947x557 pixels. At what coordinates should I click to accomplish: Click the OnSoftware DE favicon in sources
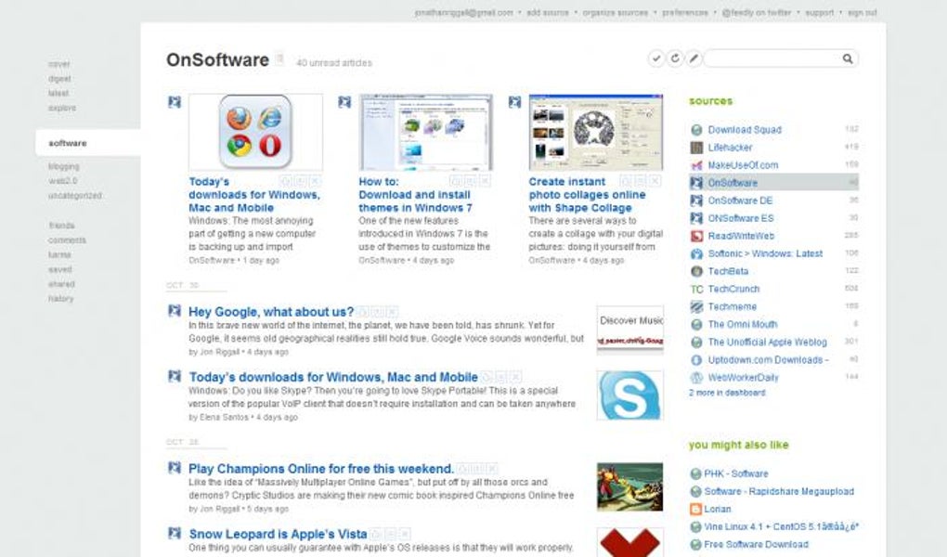tap(696, 201)
